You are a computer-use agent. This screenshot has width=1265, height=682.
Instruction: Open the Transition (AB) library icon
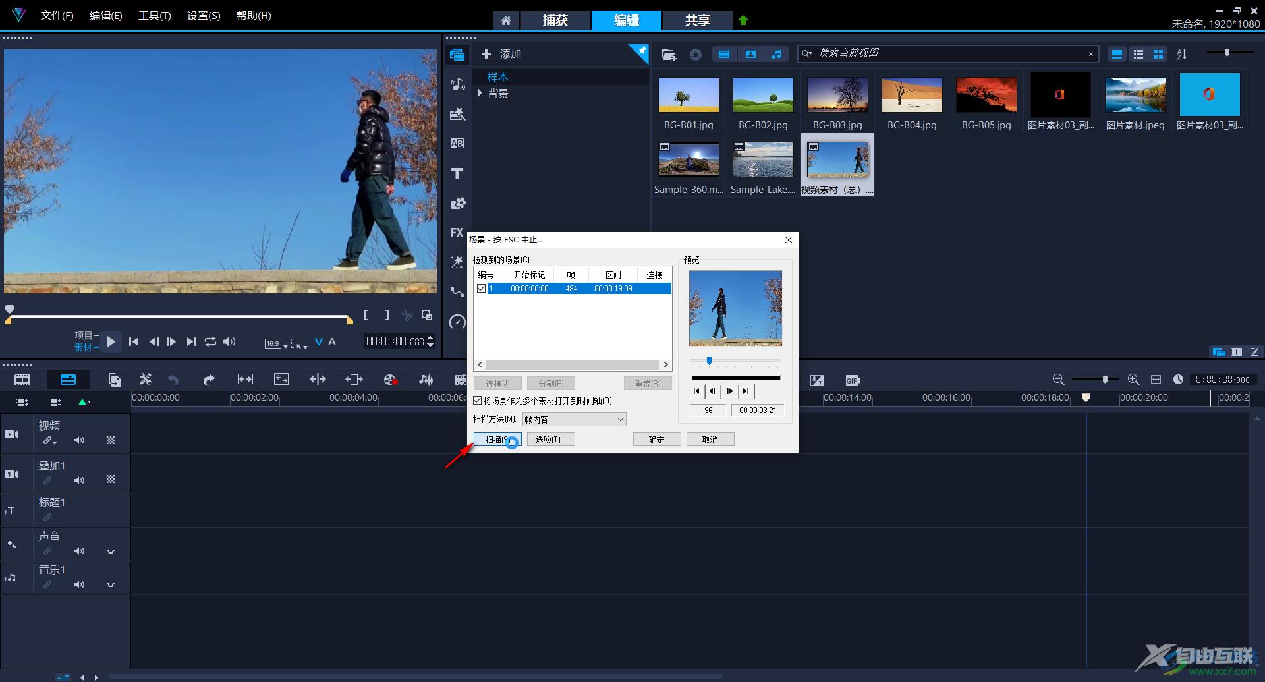[457, 144]
